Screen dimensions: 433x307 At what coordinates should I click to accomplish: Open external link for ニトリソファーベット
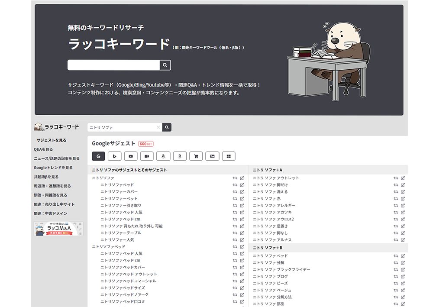242,198
